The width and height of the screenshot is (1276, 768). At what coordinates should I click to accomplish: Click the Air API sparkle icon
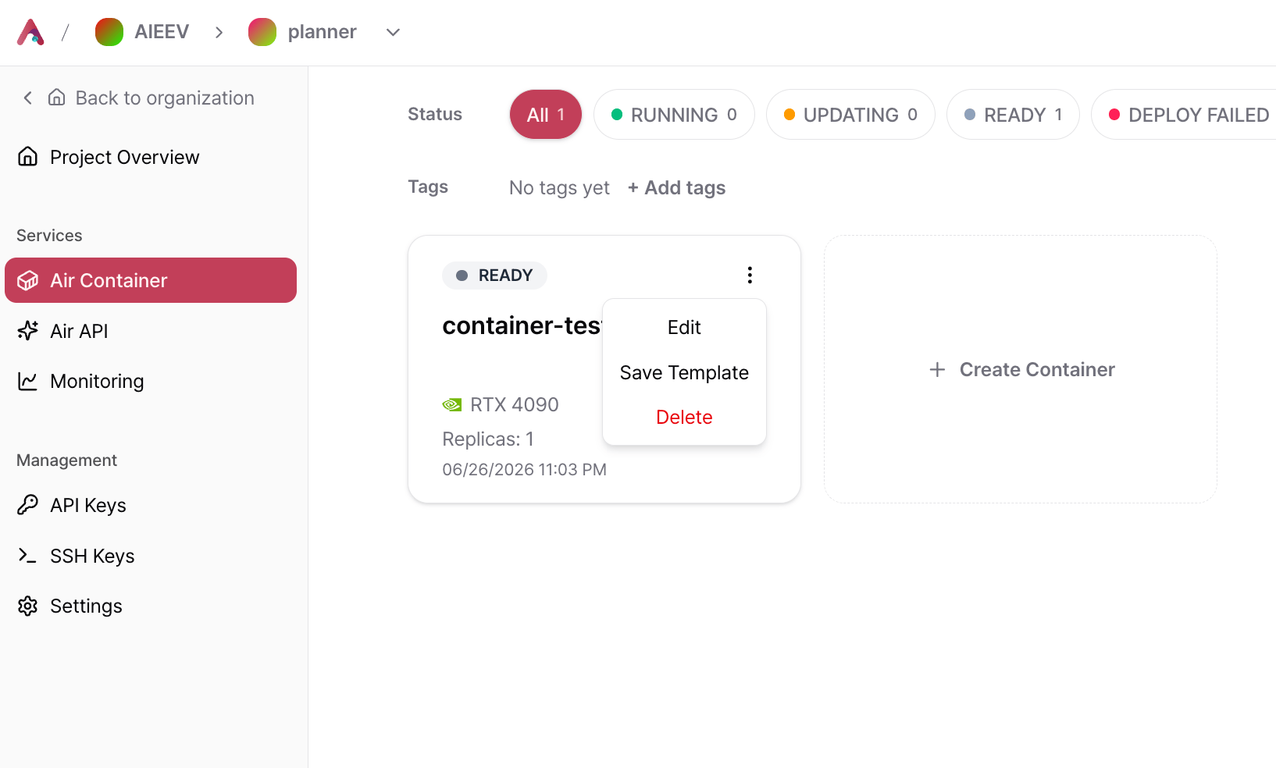click(27, 331)
